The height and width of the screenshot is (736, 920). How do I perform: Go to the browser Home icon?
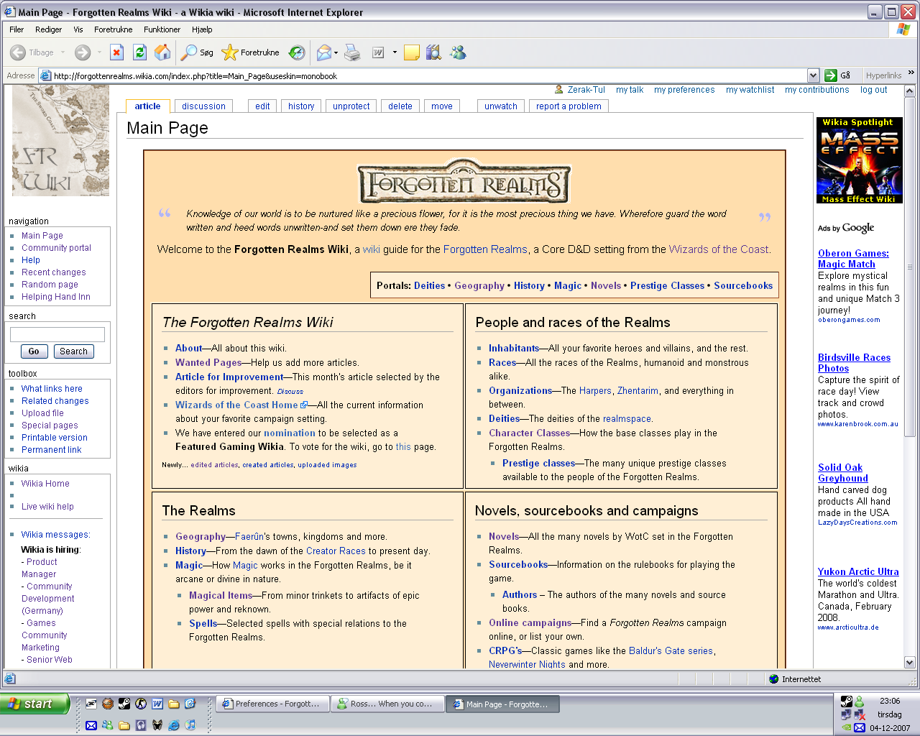click(x=162, y=52)
